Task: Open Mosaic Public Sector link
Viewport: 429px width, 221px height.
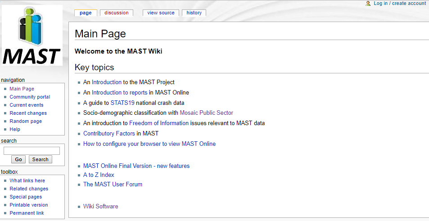Action: tap(206, 113)
